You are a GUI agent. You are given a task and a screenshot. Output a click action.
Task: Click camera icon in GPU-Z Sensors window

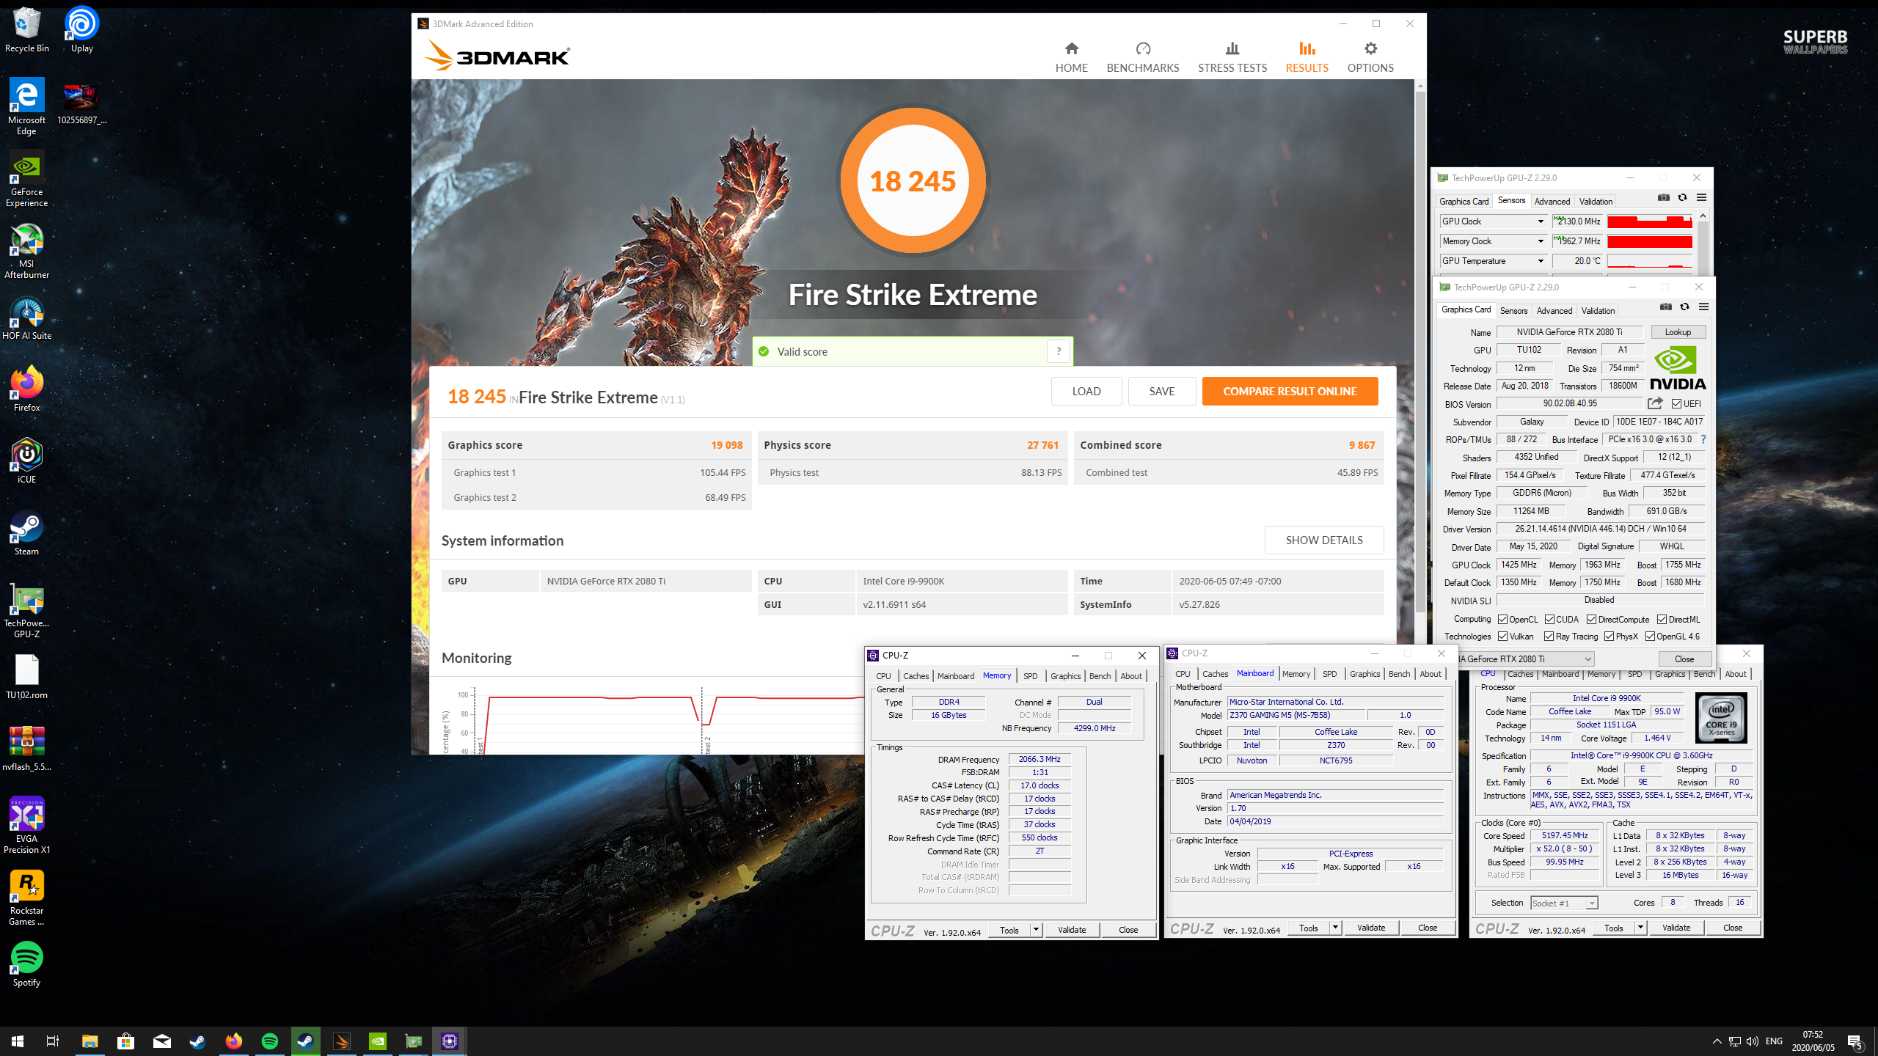tap(1664, 197)
